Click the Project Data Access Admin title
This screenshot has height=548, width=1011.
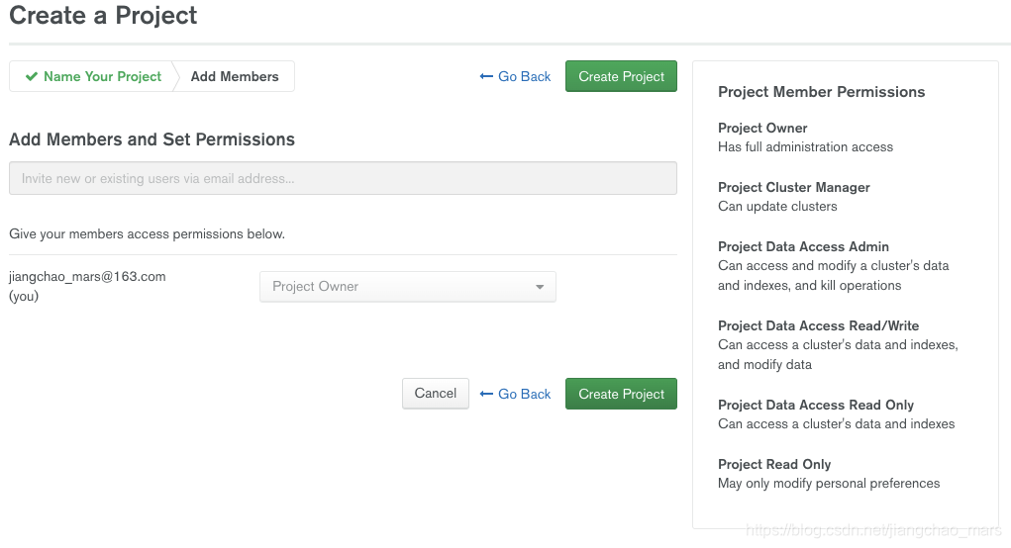(803, 246)
